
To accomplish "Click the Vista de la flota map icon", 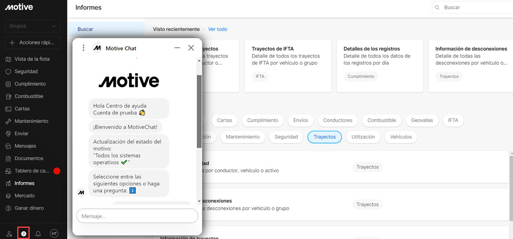I will pos(8,59).
